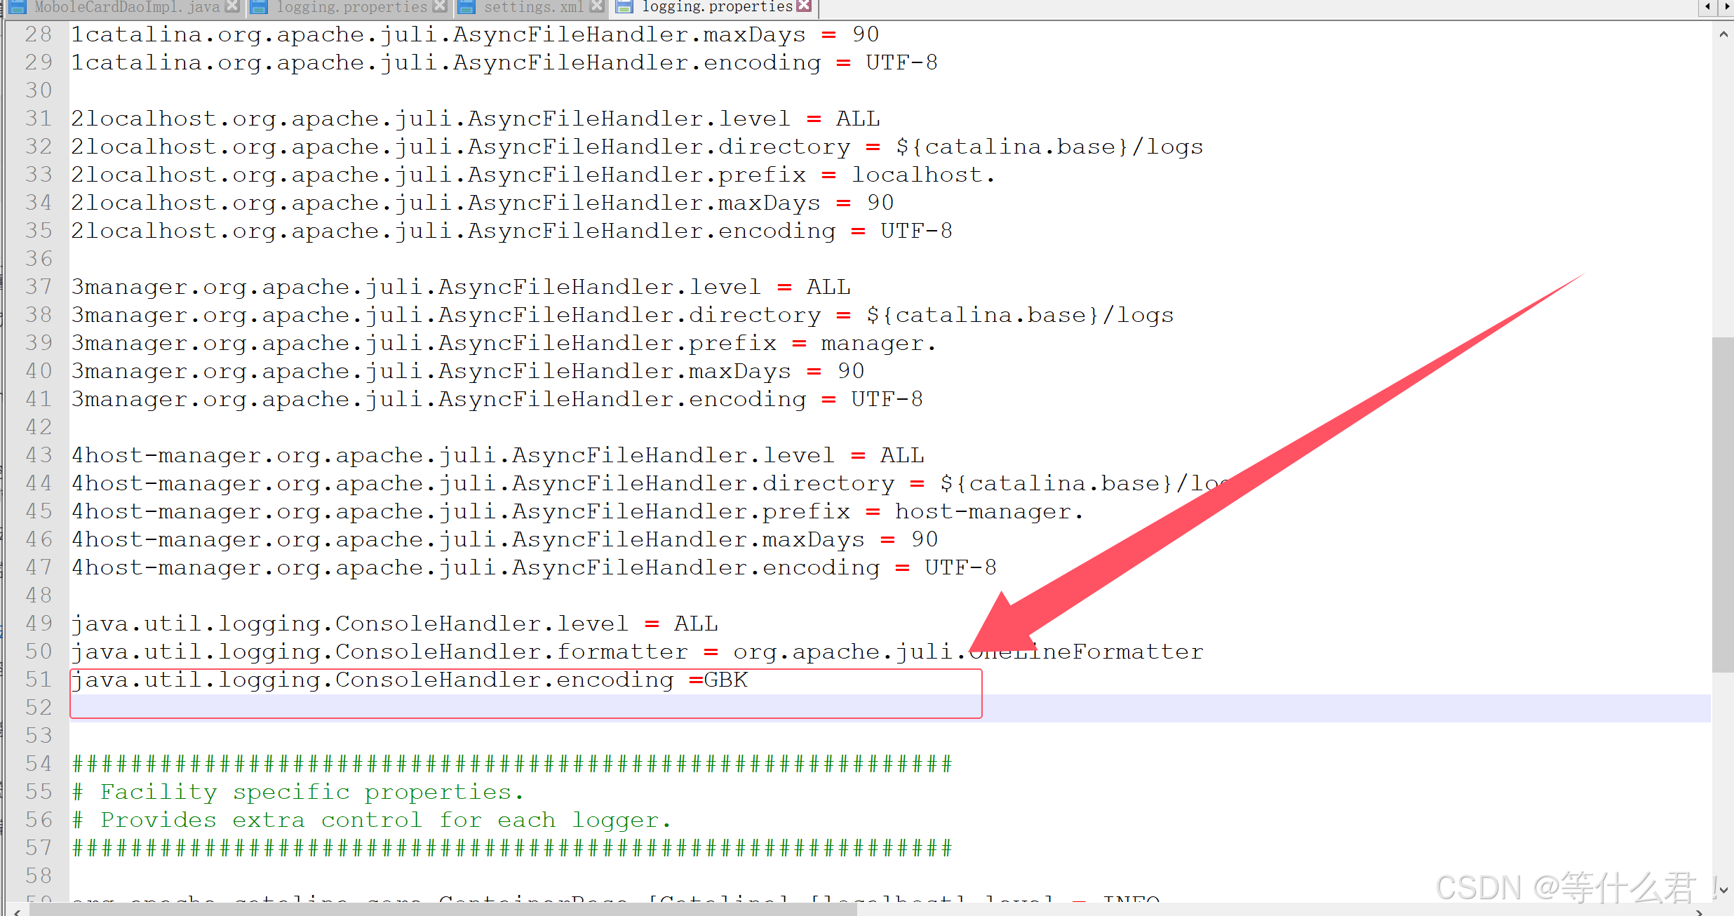Switch to the MoboleCardDaoImpl.java tab
Screen dimensions: 1734x916
point(126,7)
